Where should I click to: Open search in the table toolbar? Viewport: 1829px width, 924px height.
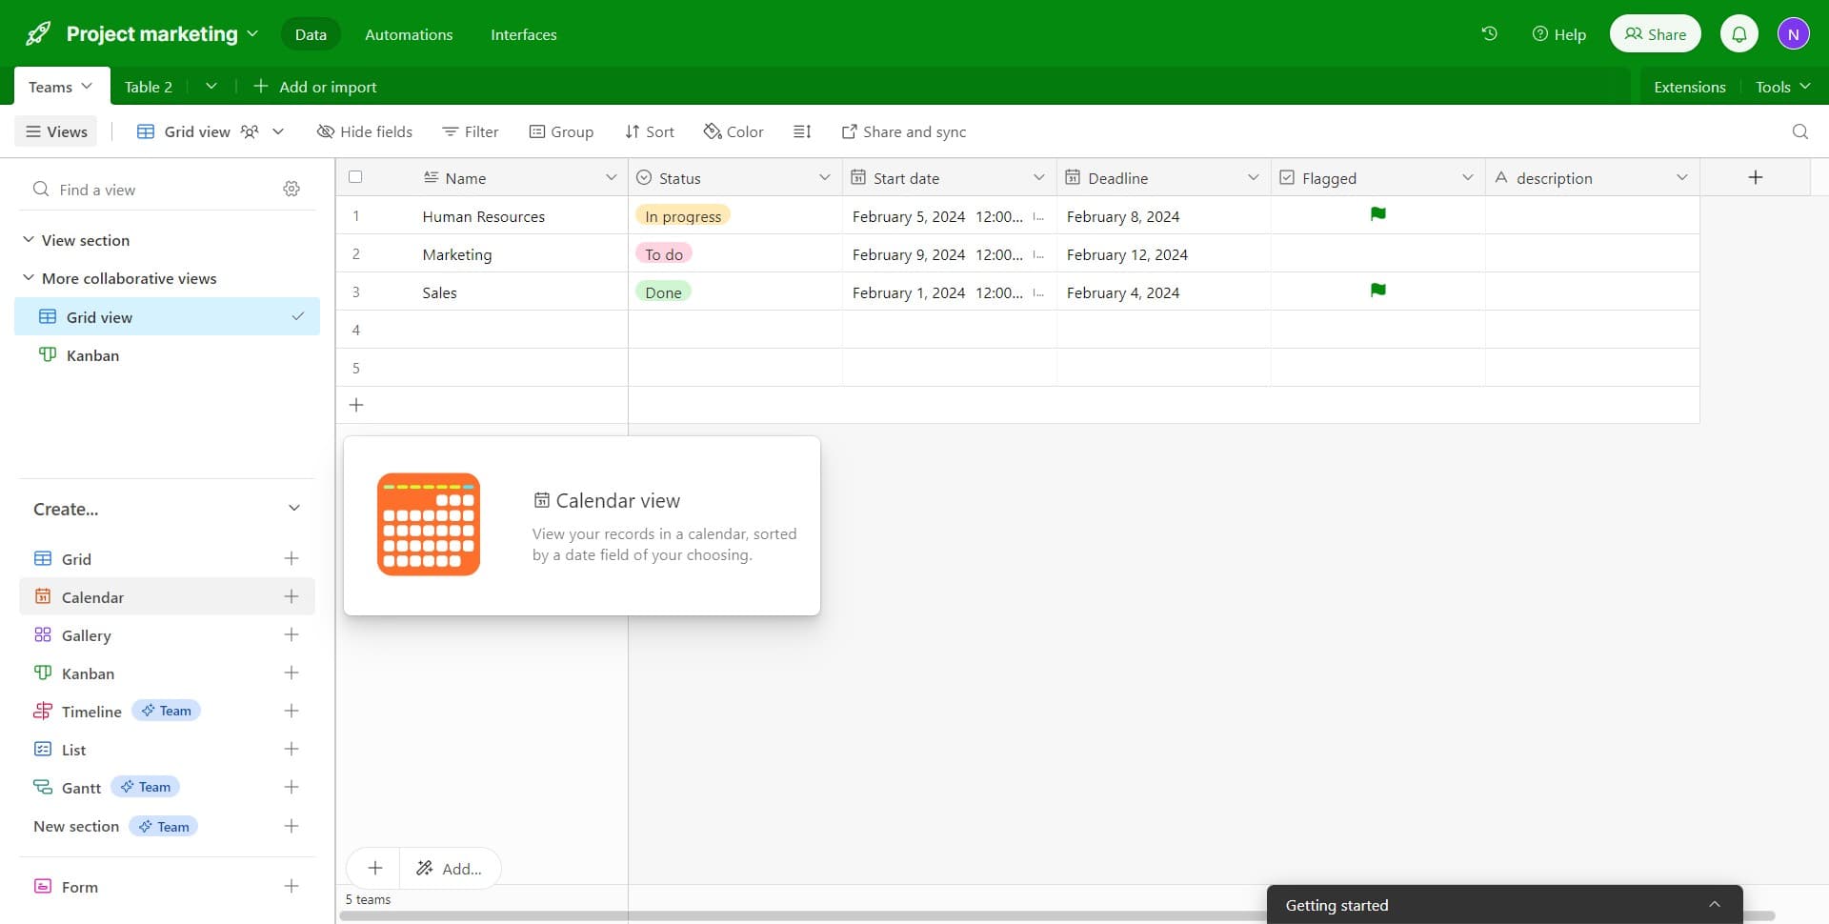[1799, 131]
